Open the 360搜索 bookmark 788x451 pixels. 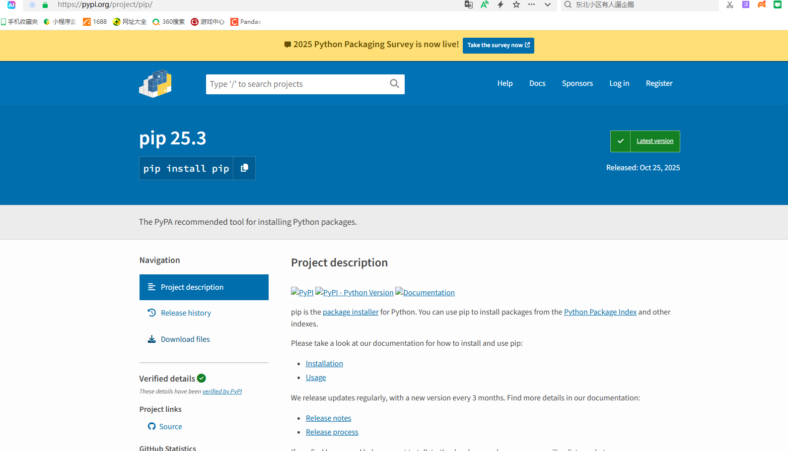(168, 22)
